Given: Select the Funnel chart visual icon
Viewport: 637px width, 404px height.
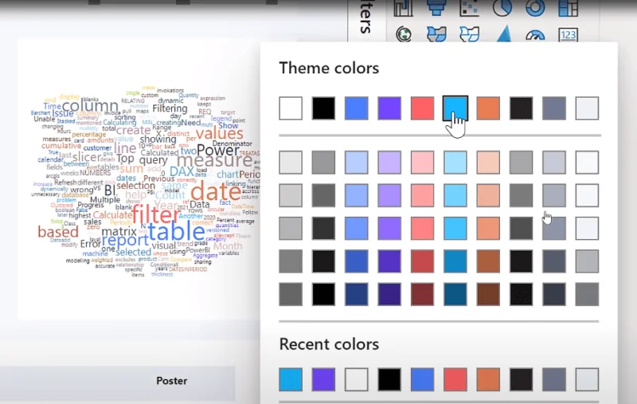Looking at the screenshot, I should click(x=436, y=7).
